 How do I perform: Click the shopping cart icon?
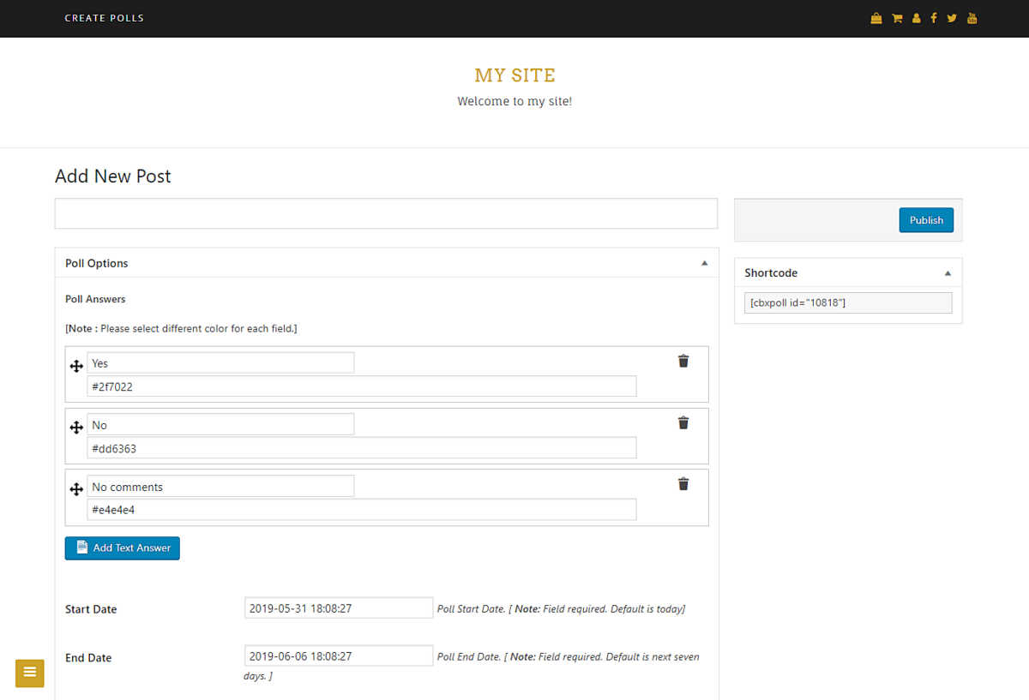click(896, 17)
